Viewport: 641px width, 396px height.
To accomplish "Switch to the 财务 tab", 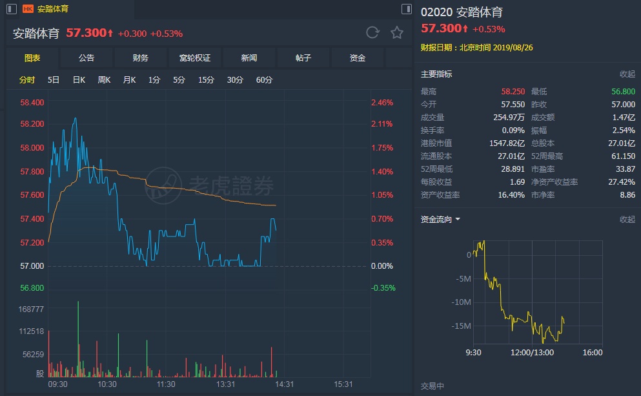I will (x=141, y=58).
